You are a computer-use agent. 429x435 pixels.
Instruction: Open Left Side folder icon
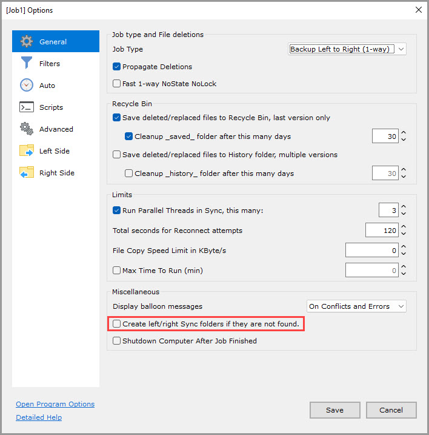[27, 151]
